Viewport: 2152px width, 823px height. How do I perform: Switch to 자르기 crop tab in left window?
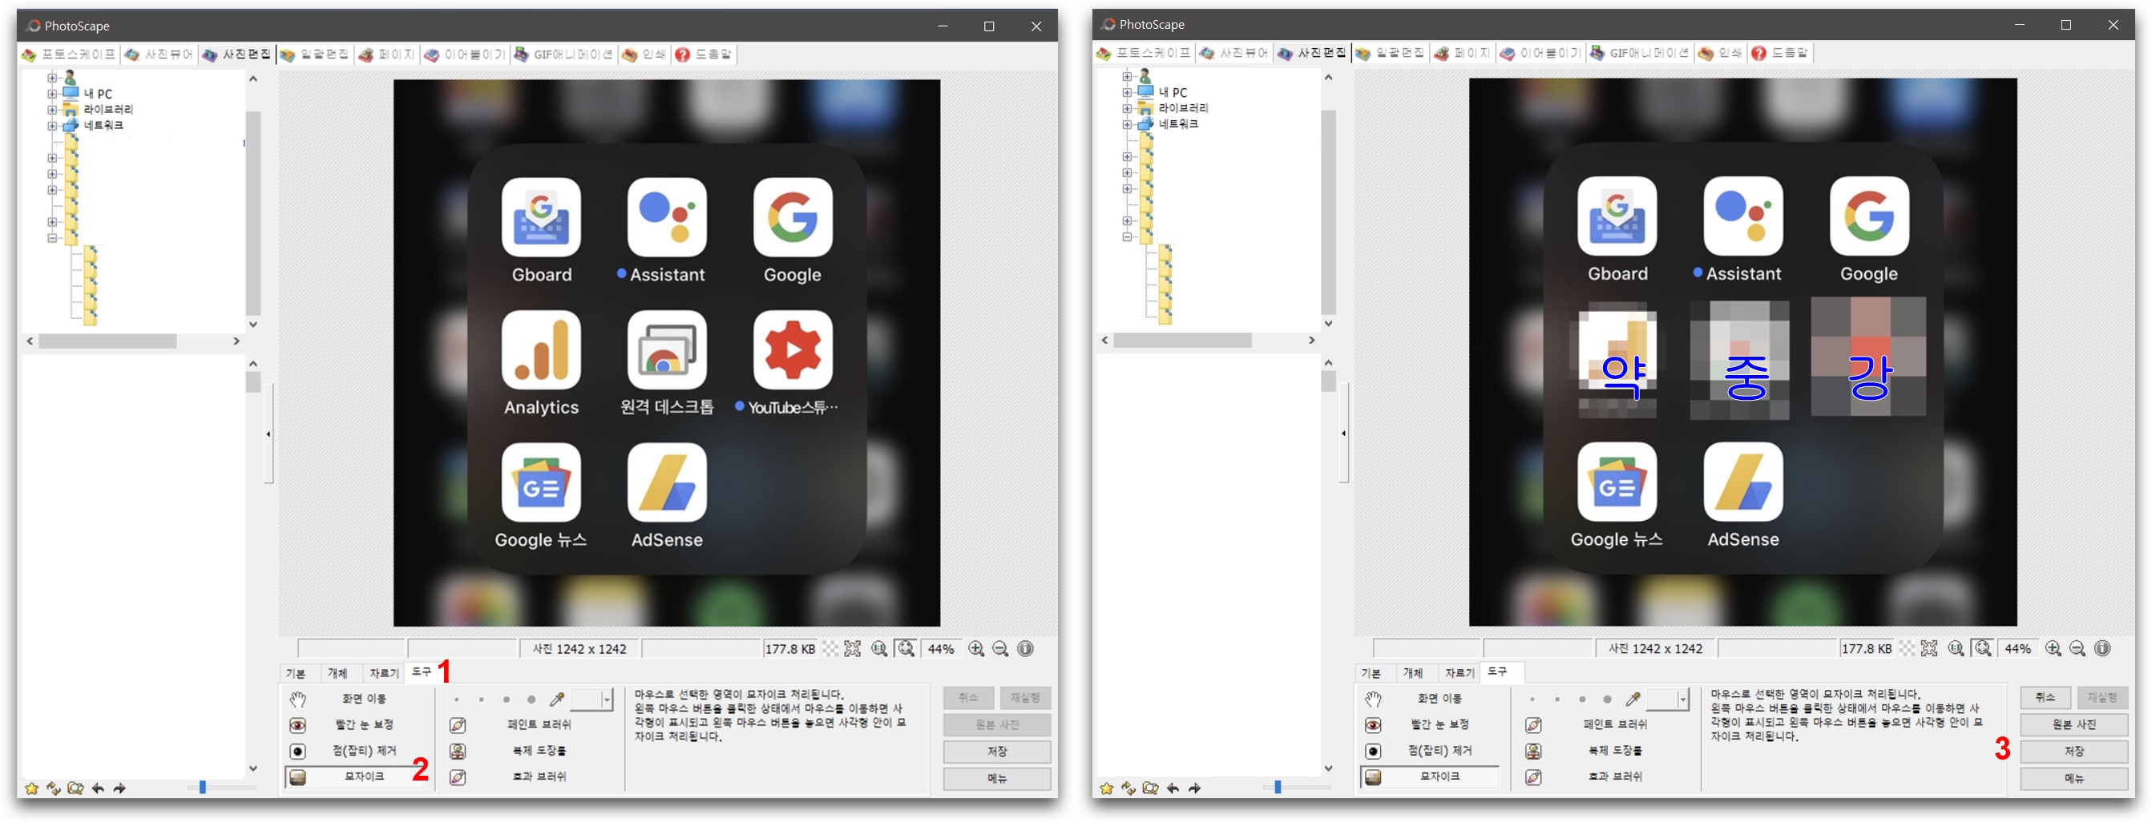click(x=383, y=672)
